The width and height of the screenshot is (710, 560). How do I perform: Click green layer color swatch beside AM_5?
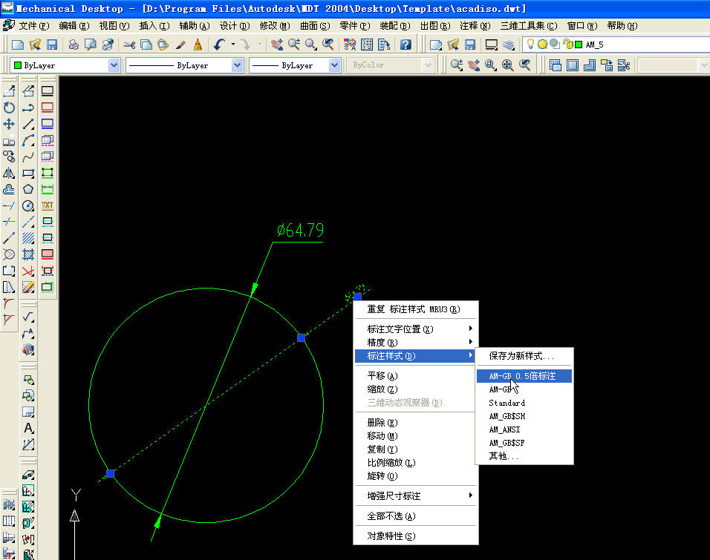pyautogui.click(x=579, y=45)
